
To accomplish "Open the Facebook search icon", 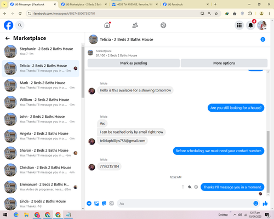I will point(20,25).
